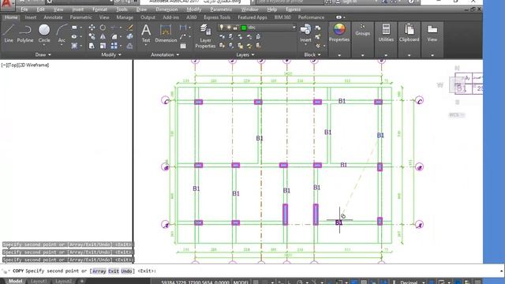
Task: Open Arc tool dropdown arrow
Action: [x=62, y=46]
